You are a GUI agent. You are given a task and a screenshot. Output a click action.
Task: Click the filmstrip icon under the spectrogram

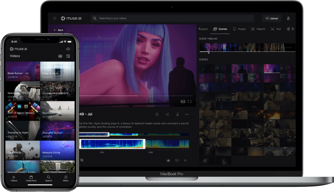(177, 160)
